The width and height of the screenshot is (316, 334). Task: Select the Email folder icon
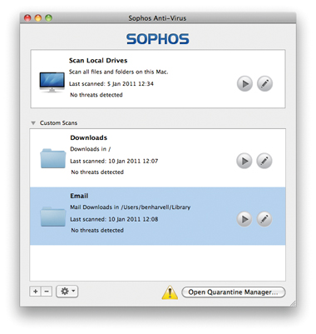[x=52, y=217]
